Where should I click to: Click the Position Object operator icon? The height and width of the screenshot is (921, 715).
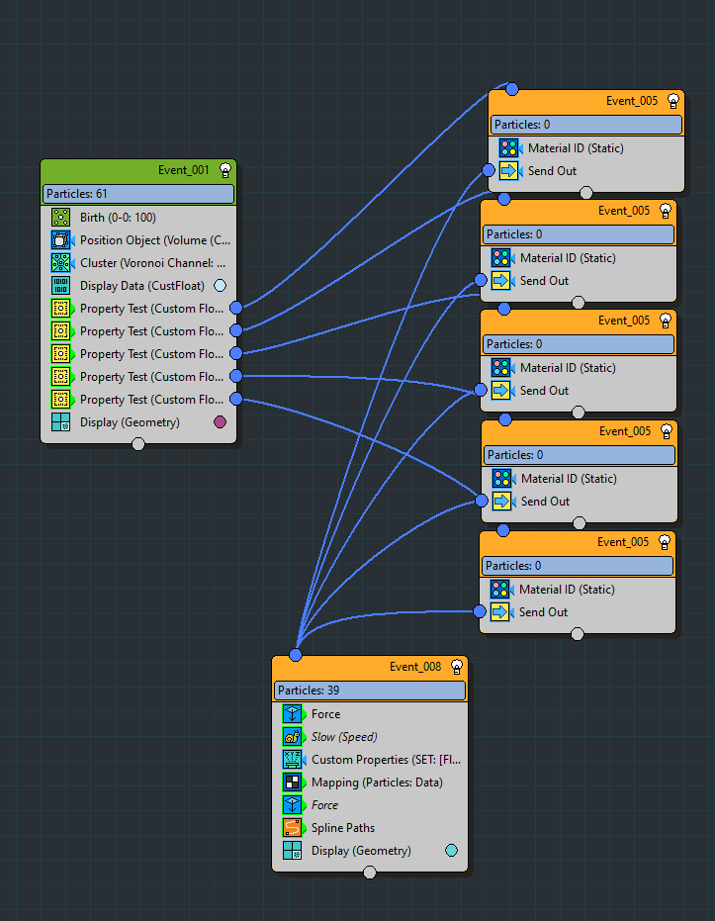(61, 240)
